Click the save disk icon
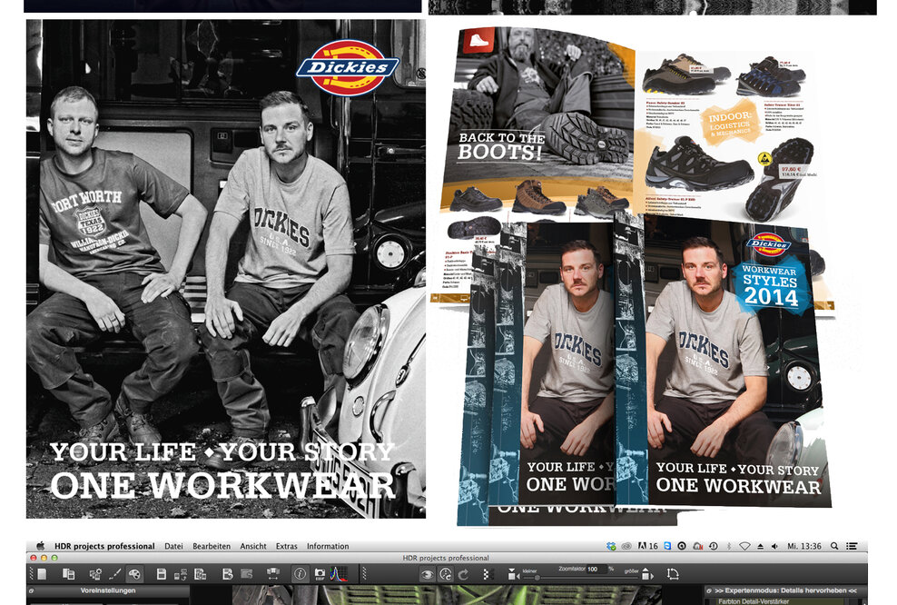 162,574
